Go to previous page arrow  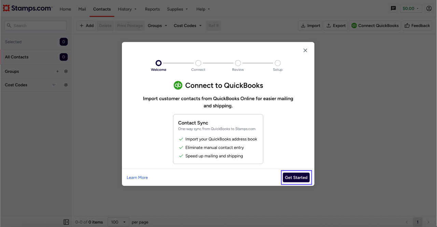407,222
